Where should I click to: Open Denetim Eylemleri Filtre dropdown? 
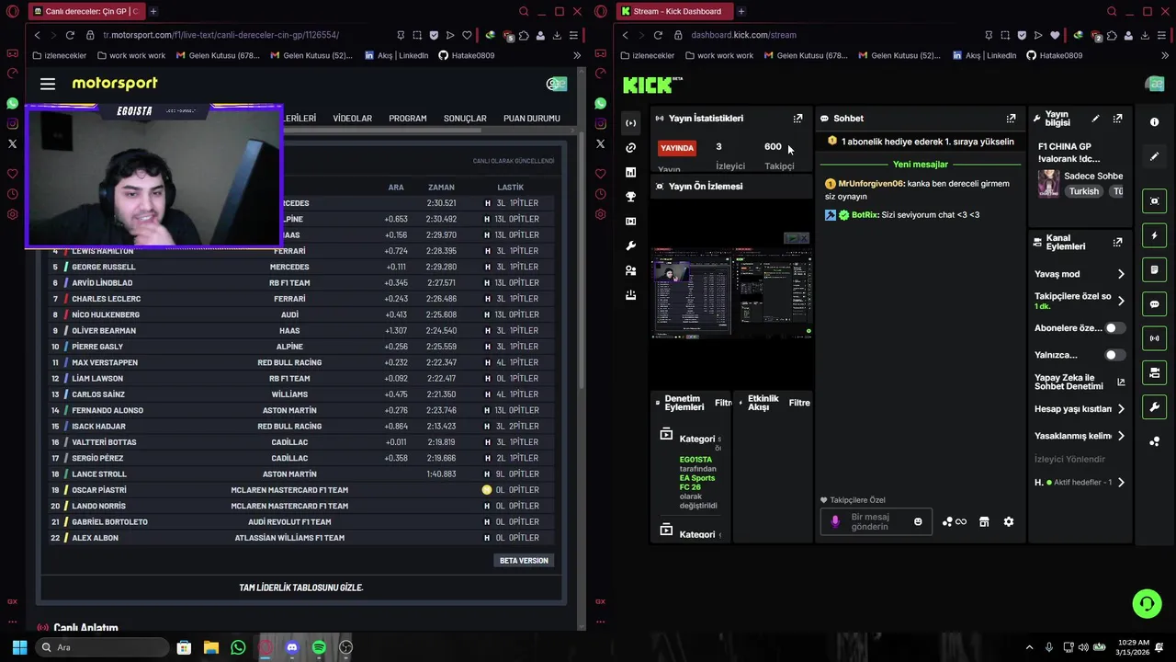723,403
